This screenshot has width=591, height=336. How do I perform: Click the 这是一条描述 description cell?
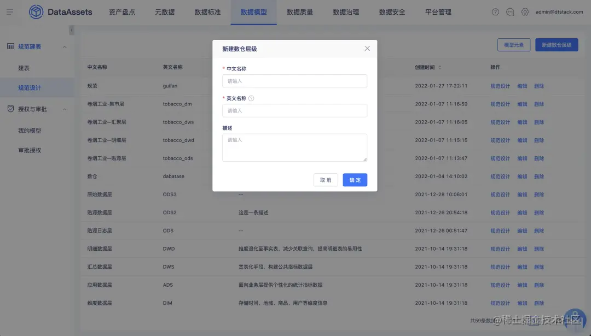click(x=253, y=213)
